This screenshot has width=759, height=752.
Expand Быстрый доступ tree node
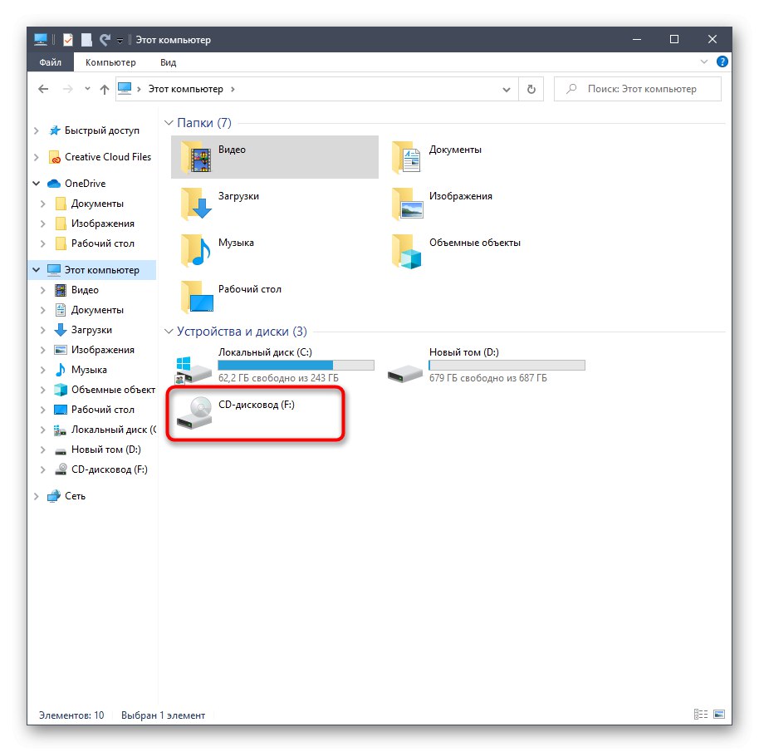click(x=37, y=130)
